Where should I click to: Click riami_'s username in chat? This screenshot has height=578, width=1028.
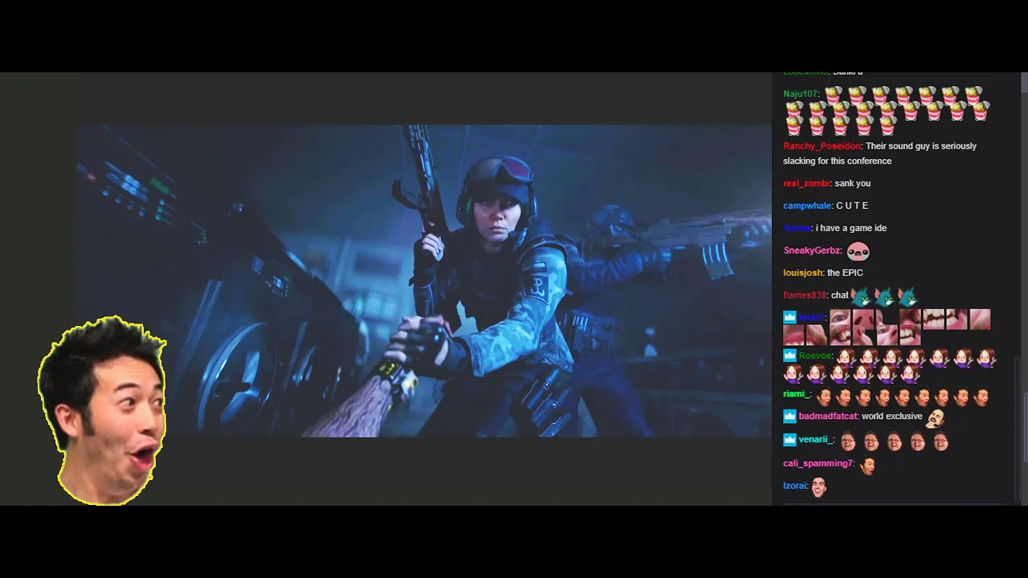795,394
